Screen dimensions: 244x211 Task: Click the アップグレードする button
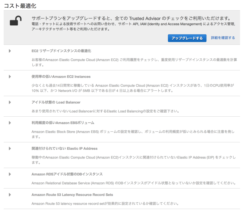(x=187, y=38)
